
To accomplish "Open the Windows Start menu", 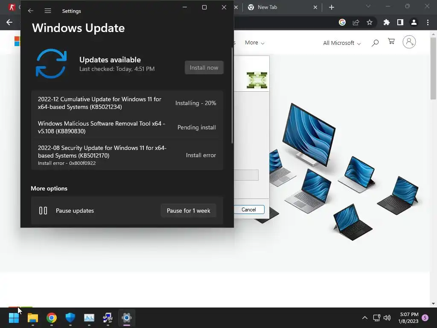I will 14,318.
